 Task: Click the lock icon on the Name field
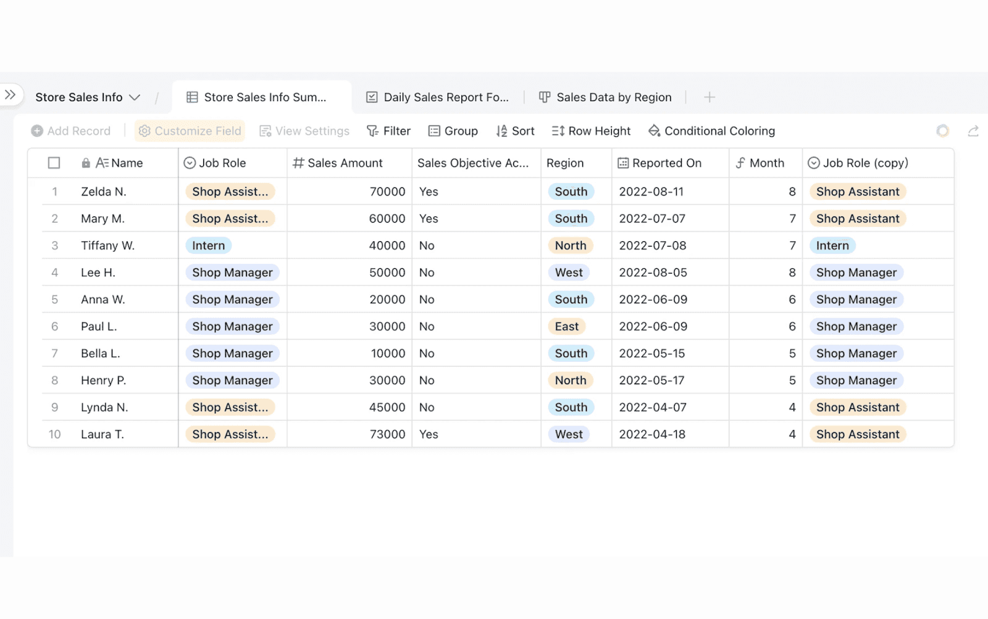click(x=85, y=163)
